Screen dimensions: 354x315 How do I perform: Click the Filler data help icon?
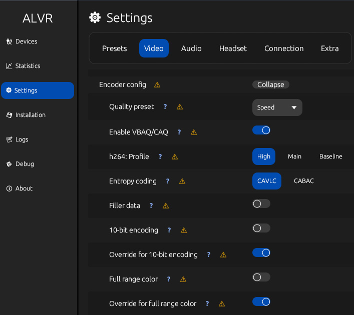[x=151, y=205]
